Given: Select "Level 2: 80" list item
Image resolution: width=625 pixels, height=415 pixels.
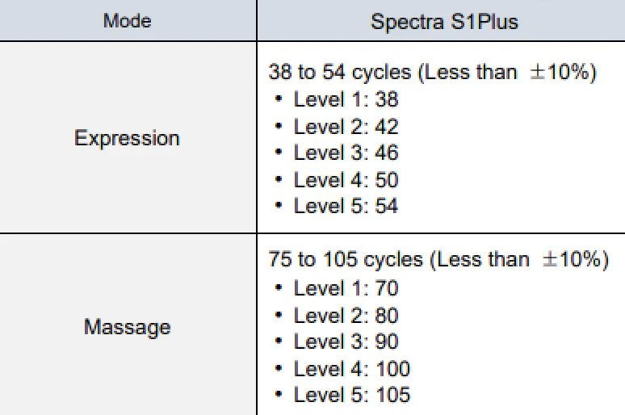Looking at the screenshot, I should (x=346, y=315).
